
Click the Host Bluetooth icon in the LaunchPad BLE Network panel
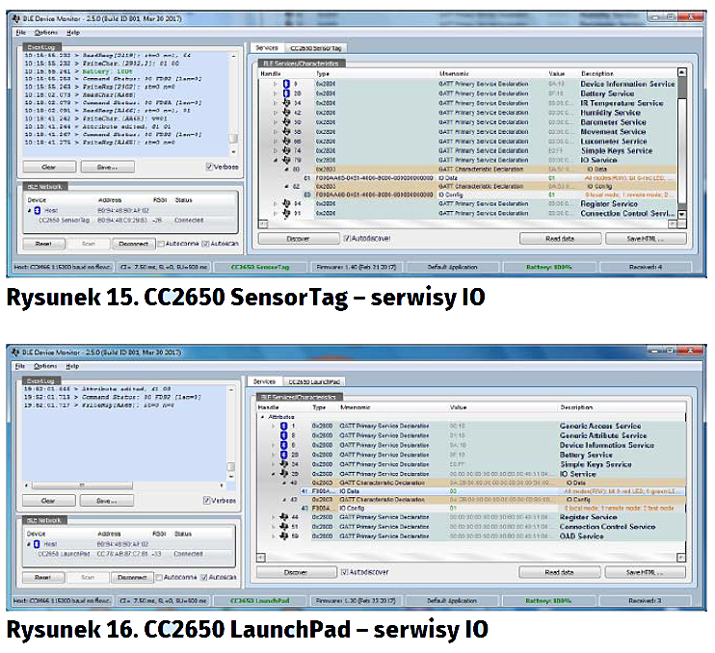(37, 544)
